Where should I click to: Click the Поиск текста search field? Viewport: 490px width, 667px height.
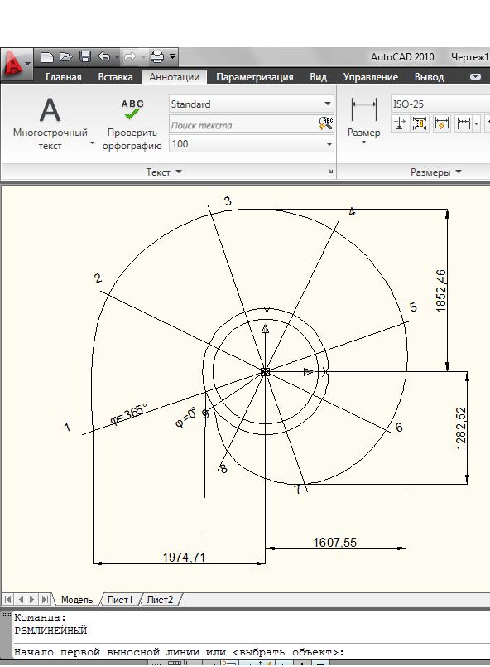[243, 125]
